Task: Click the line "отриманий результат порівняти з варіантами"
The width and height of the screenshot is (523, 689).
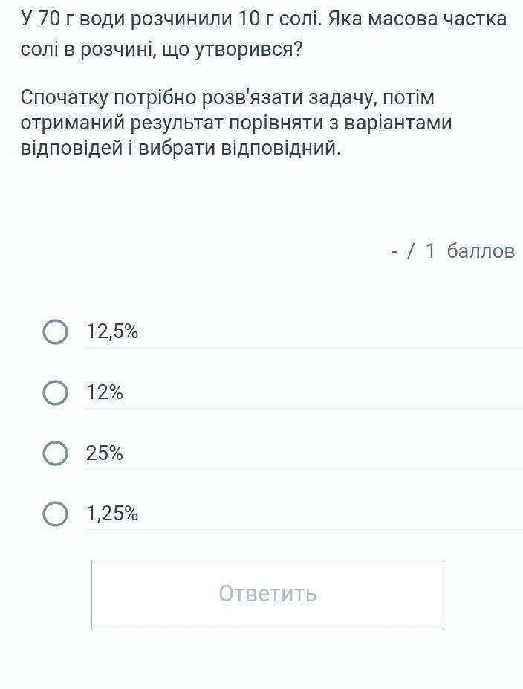Action: (236, 122)
